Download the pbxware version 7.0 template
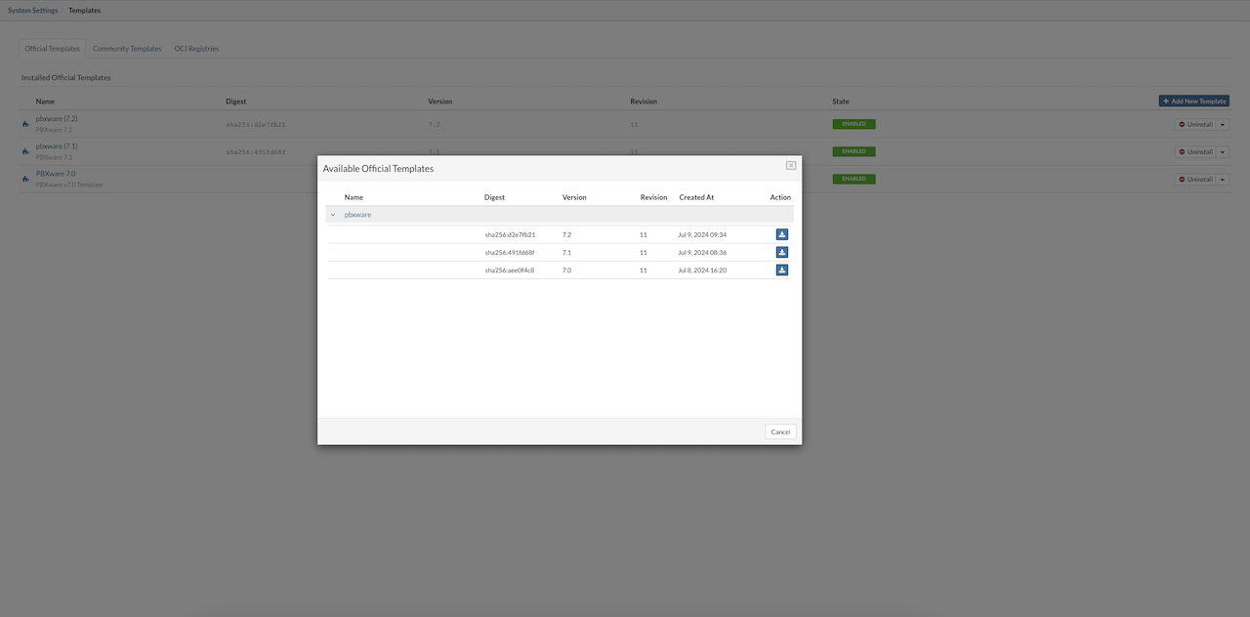Screen dimensions: 1250x617 pos(781,269)
